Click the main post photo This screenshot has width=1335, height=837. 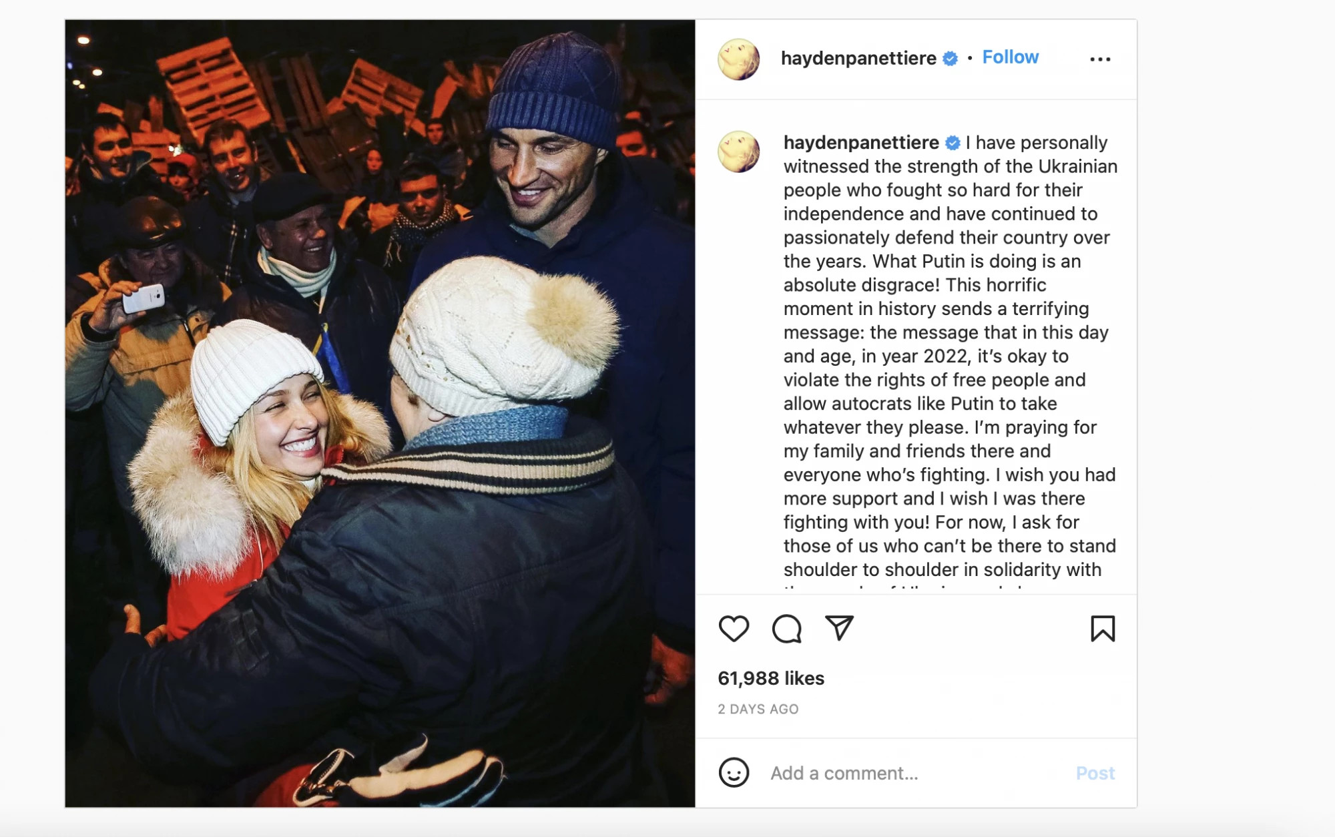click(x=380, y=413)
